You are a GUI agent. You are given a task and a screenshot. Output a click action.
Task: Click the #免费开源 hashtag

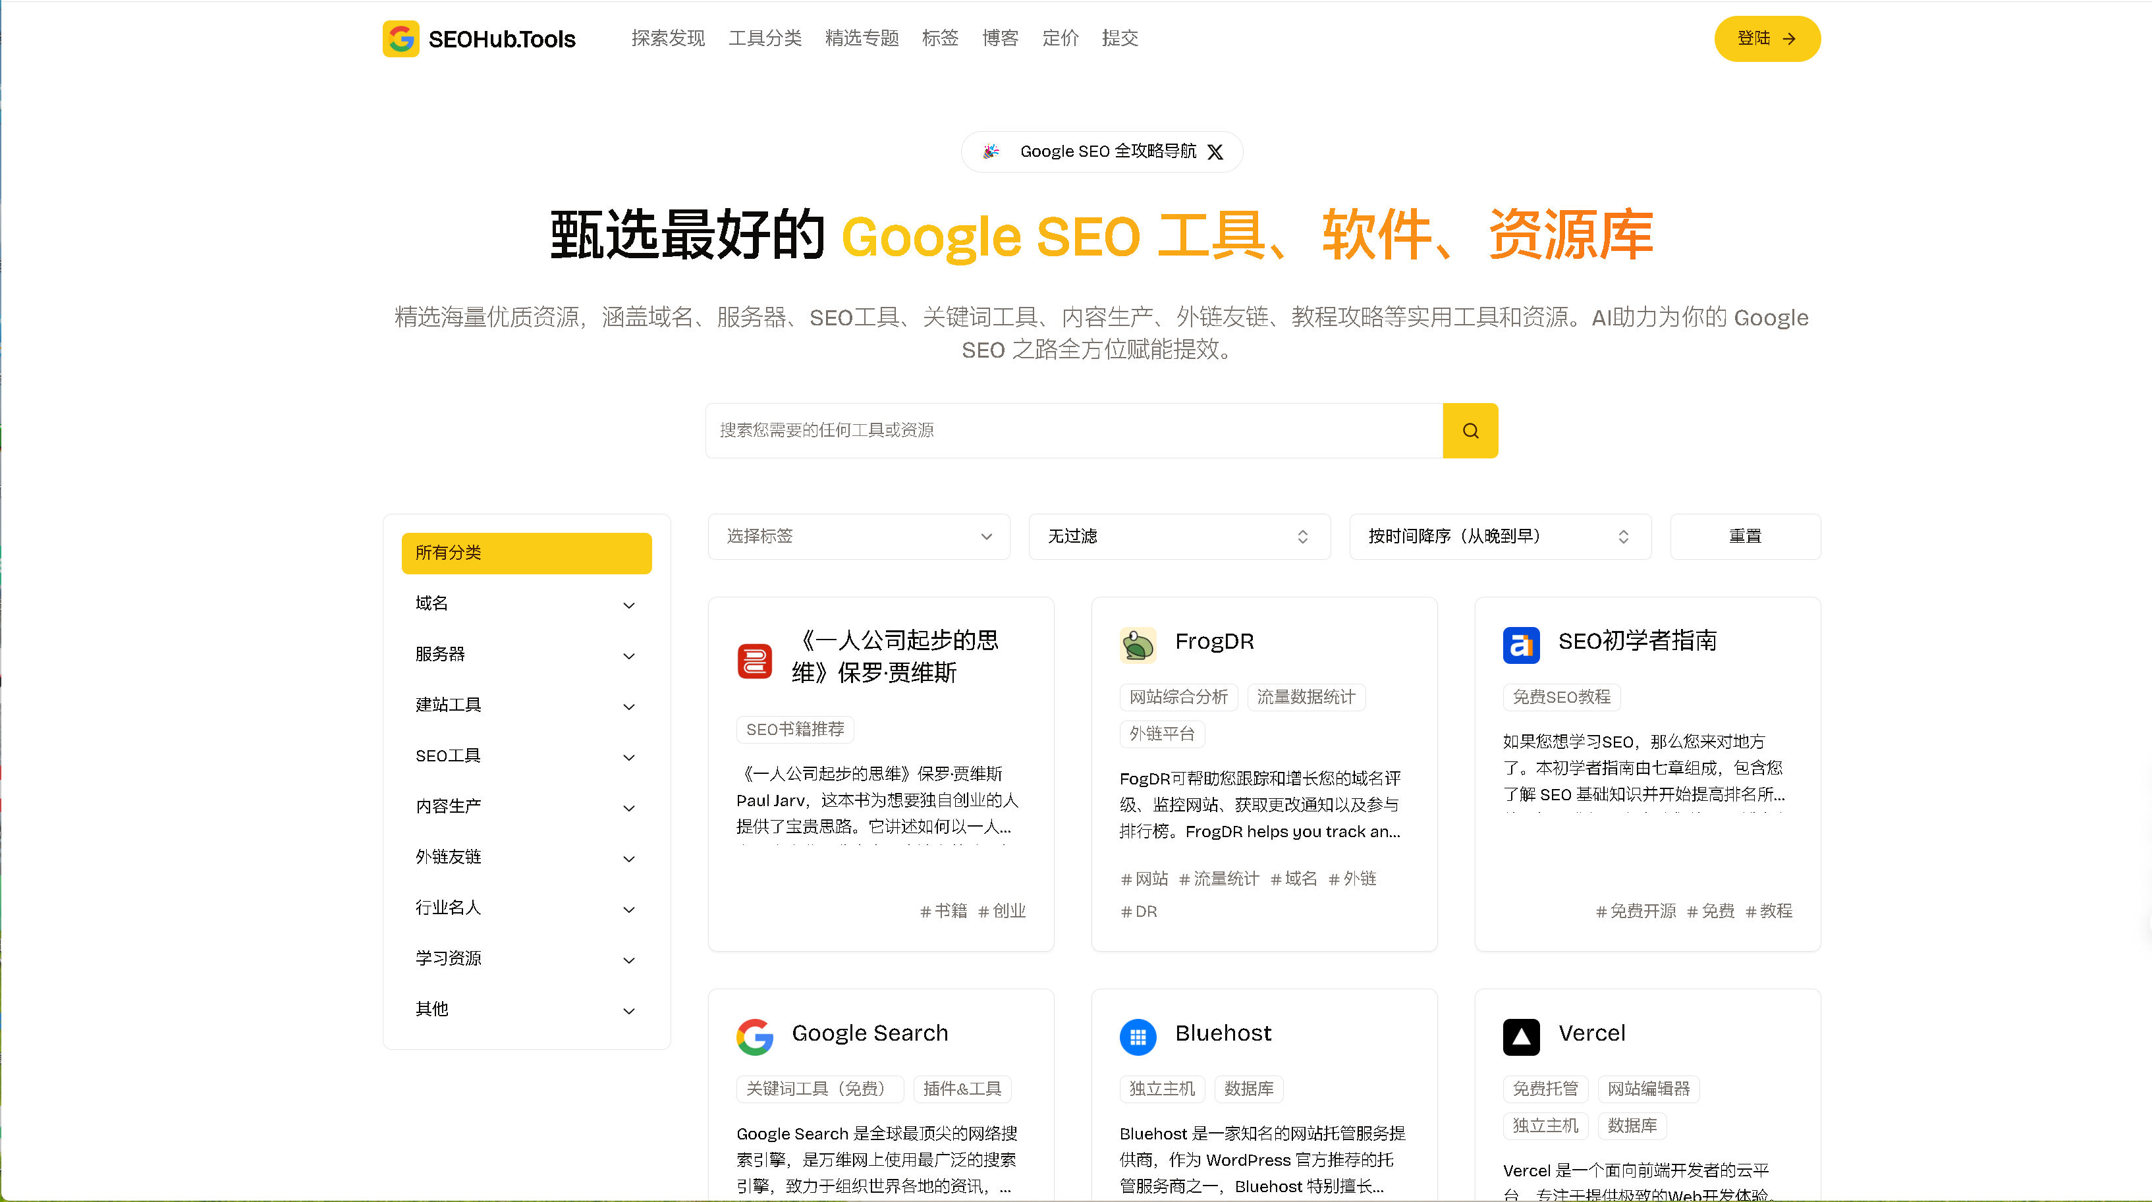[x=1635, y=910]
